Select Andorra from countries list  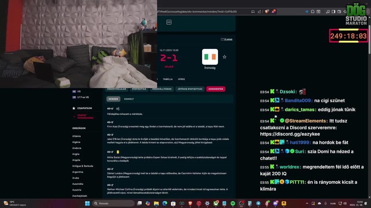pyautogui.click(x=77, y=148)
